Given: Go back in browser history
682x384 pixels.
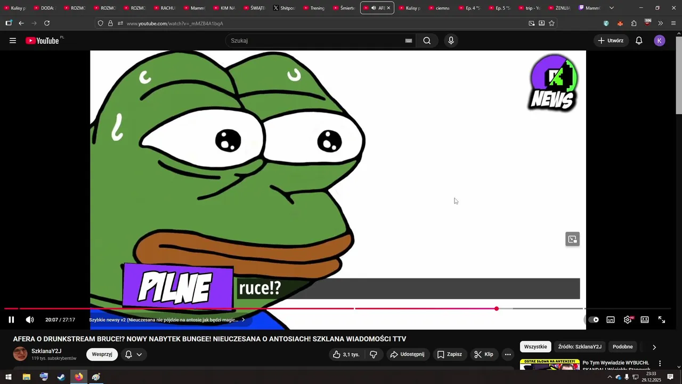Looking at the screenshot, I should tap(21, 23).
